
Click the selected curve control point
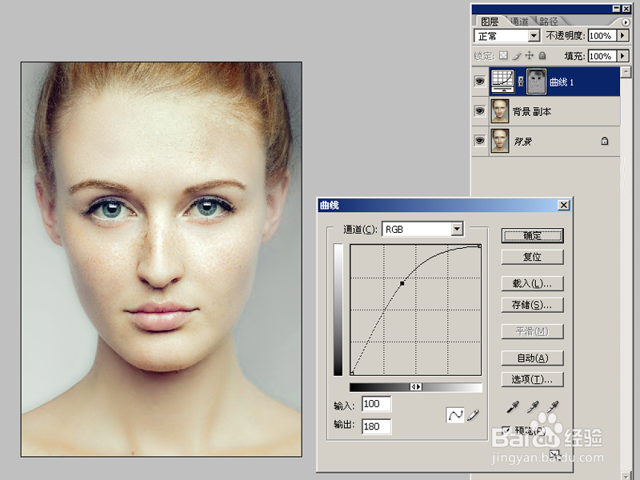pyautogui.click(x=402, y=283)
